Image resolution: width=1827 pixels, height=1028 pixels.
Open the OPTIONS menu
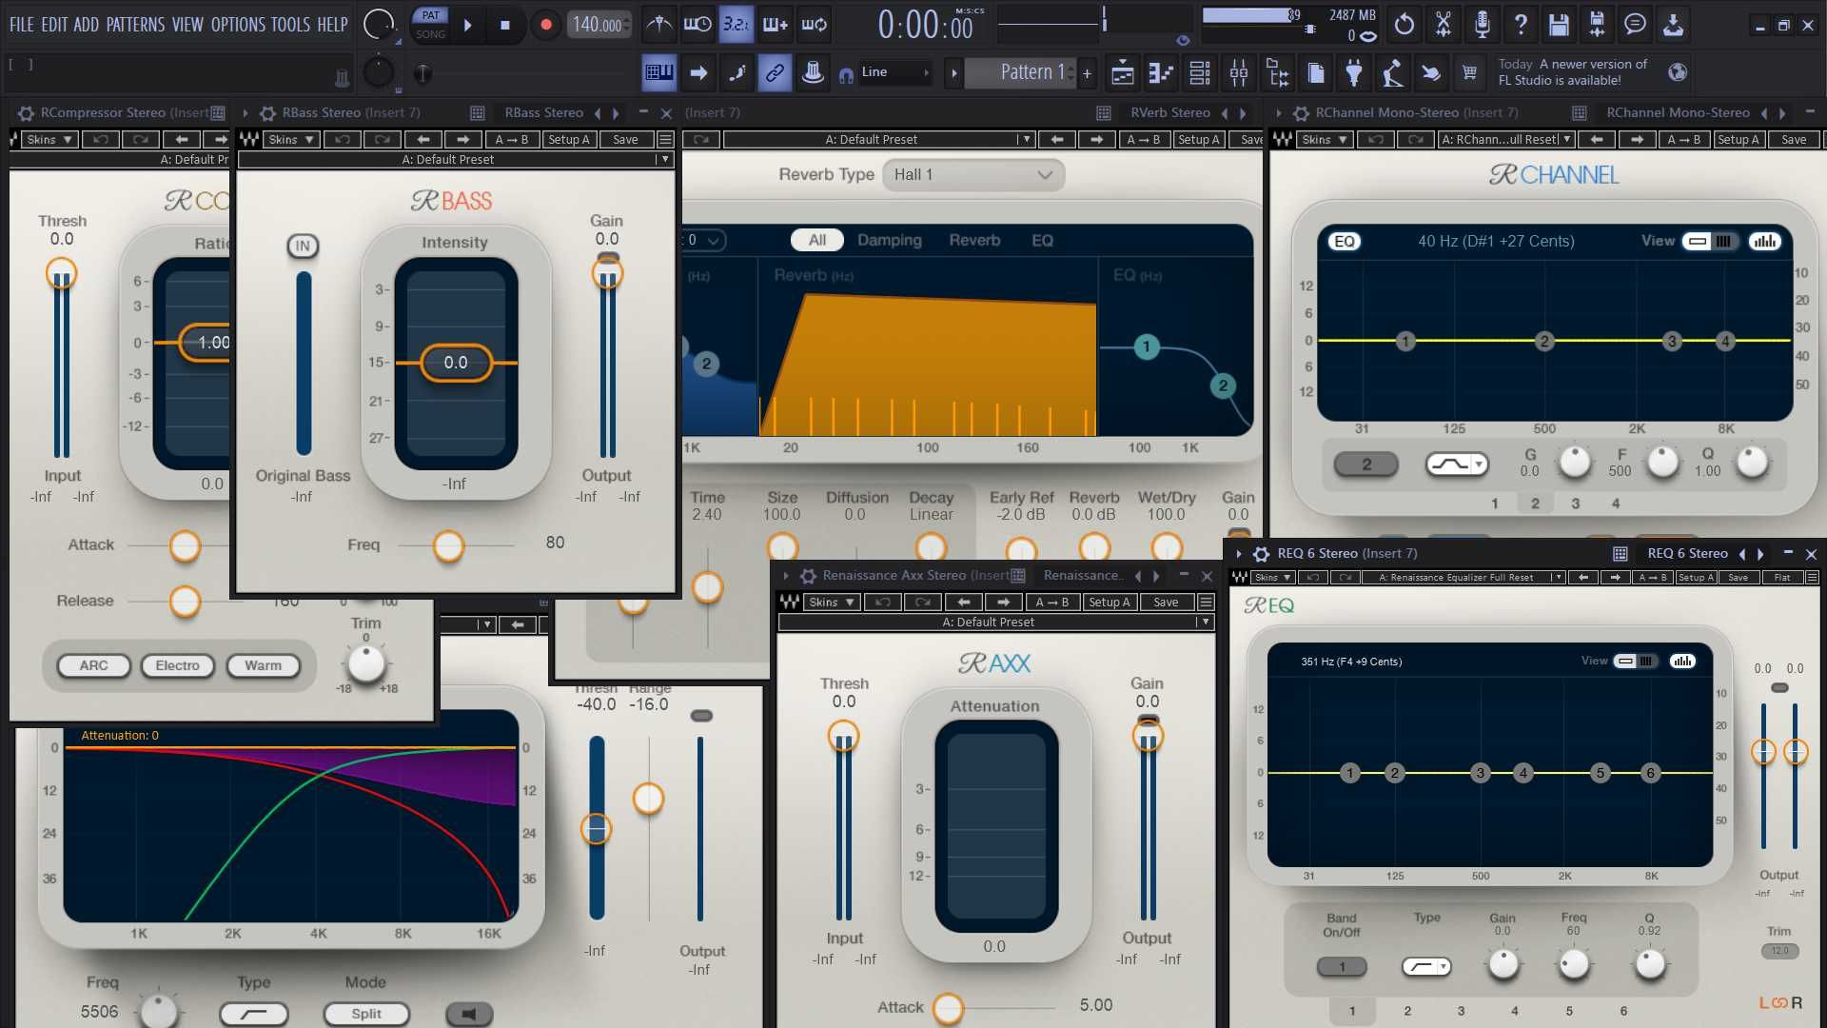(x=238, y=25)
